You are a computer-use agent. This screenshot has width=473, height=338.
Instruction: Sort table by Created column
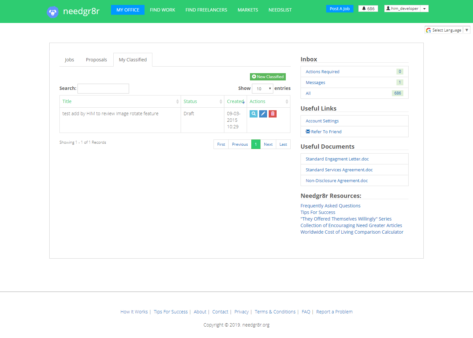[x=235, y=102]
